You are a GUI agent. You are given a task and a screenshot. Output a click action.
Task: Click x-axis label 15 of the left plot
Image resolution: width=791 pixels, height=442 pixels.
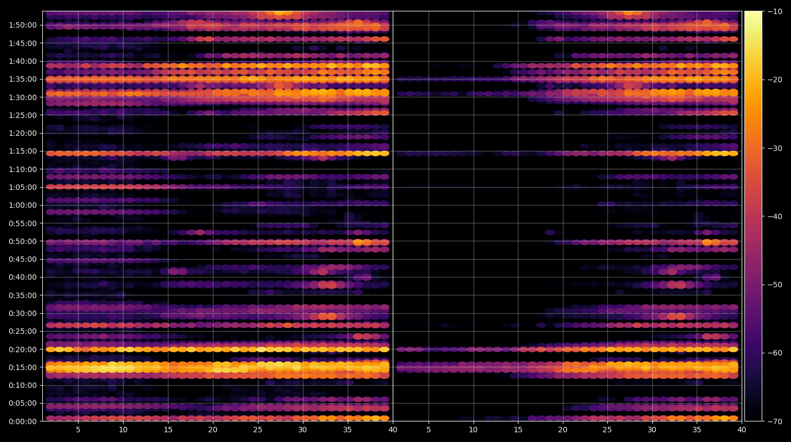(x=168, y=430)
